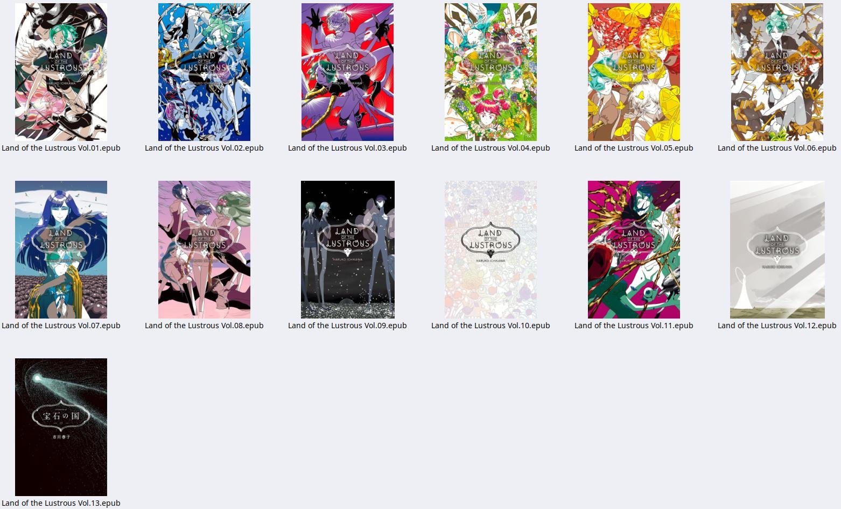Image resolution: width=841 pixels, height=509 pixels.
Task: Click the pale white Vol.10 cover
Action: 490,250
